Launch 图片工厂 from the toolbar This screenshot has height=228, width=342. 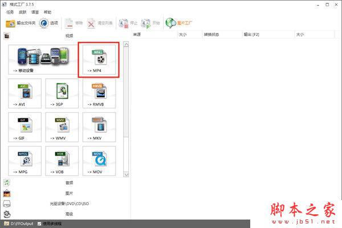click(178, 23)
